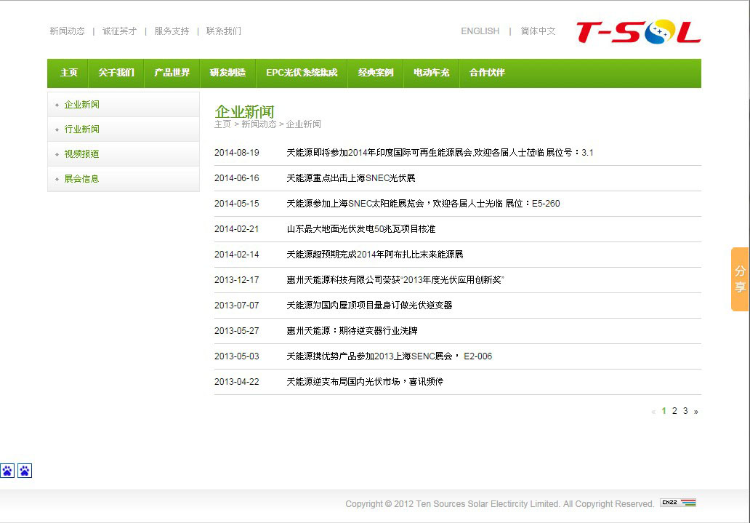This screenshot has height=523, width=750.
Task: Select EPC光伏系统集成 in navigation bar
Action: 302,73
